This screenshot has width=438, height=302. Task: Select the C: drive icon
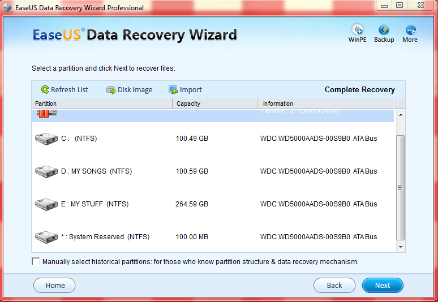point(46,139)
